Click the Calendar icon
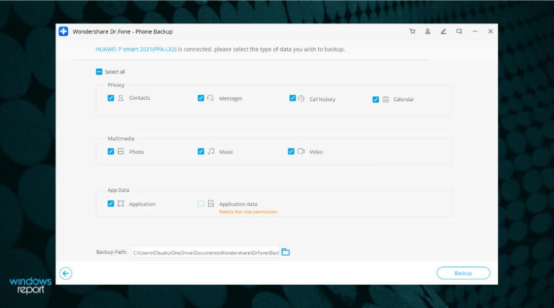This screenshot has width=554, height=308. pyautogui.click(x=386, y=99)
